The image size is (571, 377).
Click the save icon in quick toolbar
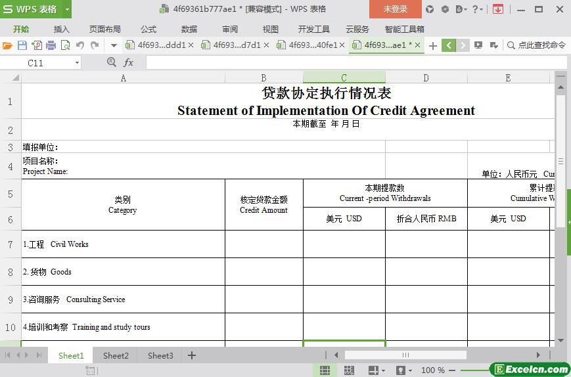pyautogui.click(x=22, y=45)
